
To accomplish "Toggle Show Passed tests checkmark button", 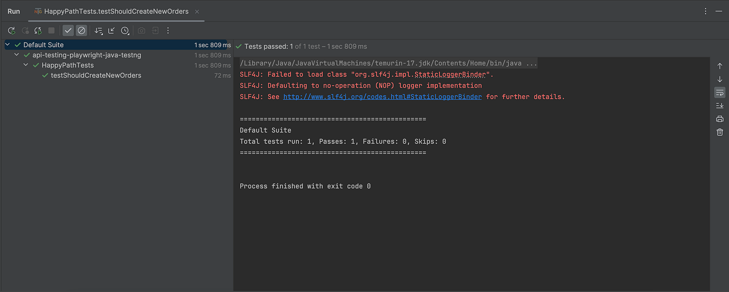I will (x=68, y=31).
